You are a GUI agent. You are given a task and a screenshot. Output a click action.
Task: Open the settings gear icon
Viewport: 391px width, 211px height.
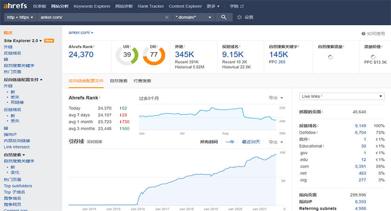[x=239, y=17]
